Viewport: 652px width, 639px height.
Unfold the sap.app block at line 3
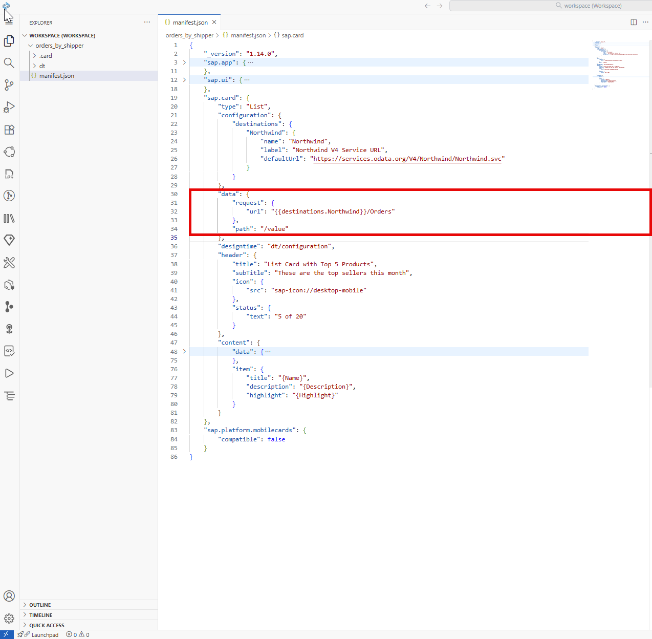[x=185, y=62]
